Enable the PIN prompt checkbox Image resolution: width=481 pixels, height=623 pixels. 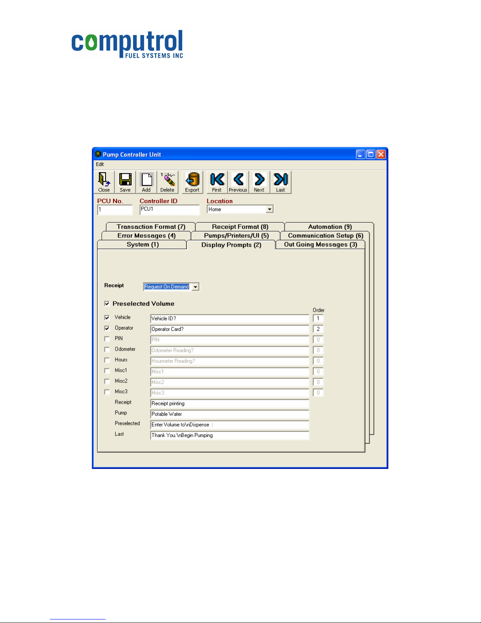107,339
